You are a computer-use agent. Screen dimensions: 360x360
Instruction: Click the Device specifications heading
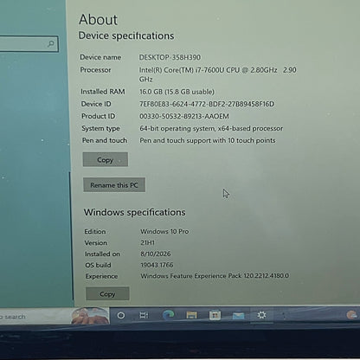point(126,35)
